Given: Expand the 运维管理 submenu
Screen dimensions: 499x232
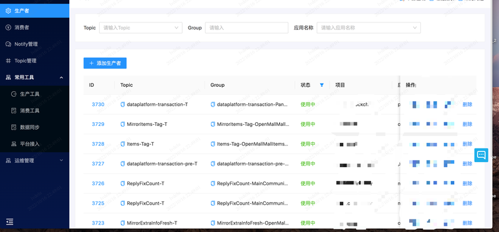Looking at the screenshot, I should (x=34, y=161).
